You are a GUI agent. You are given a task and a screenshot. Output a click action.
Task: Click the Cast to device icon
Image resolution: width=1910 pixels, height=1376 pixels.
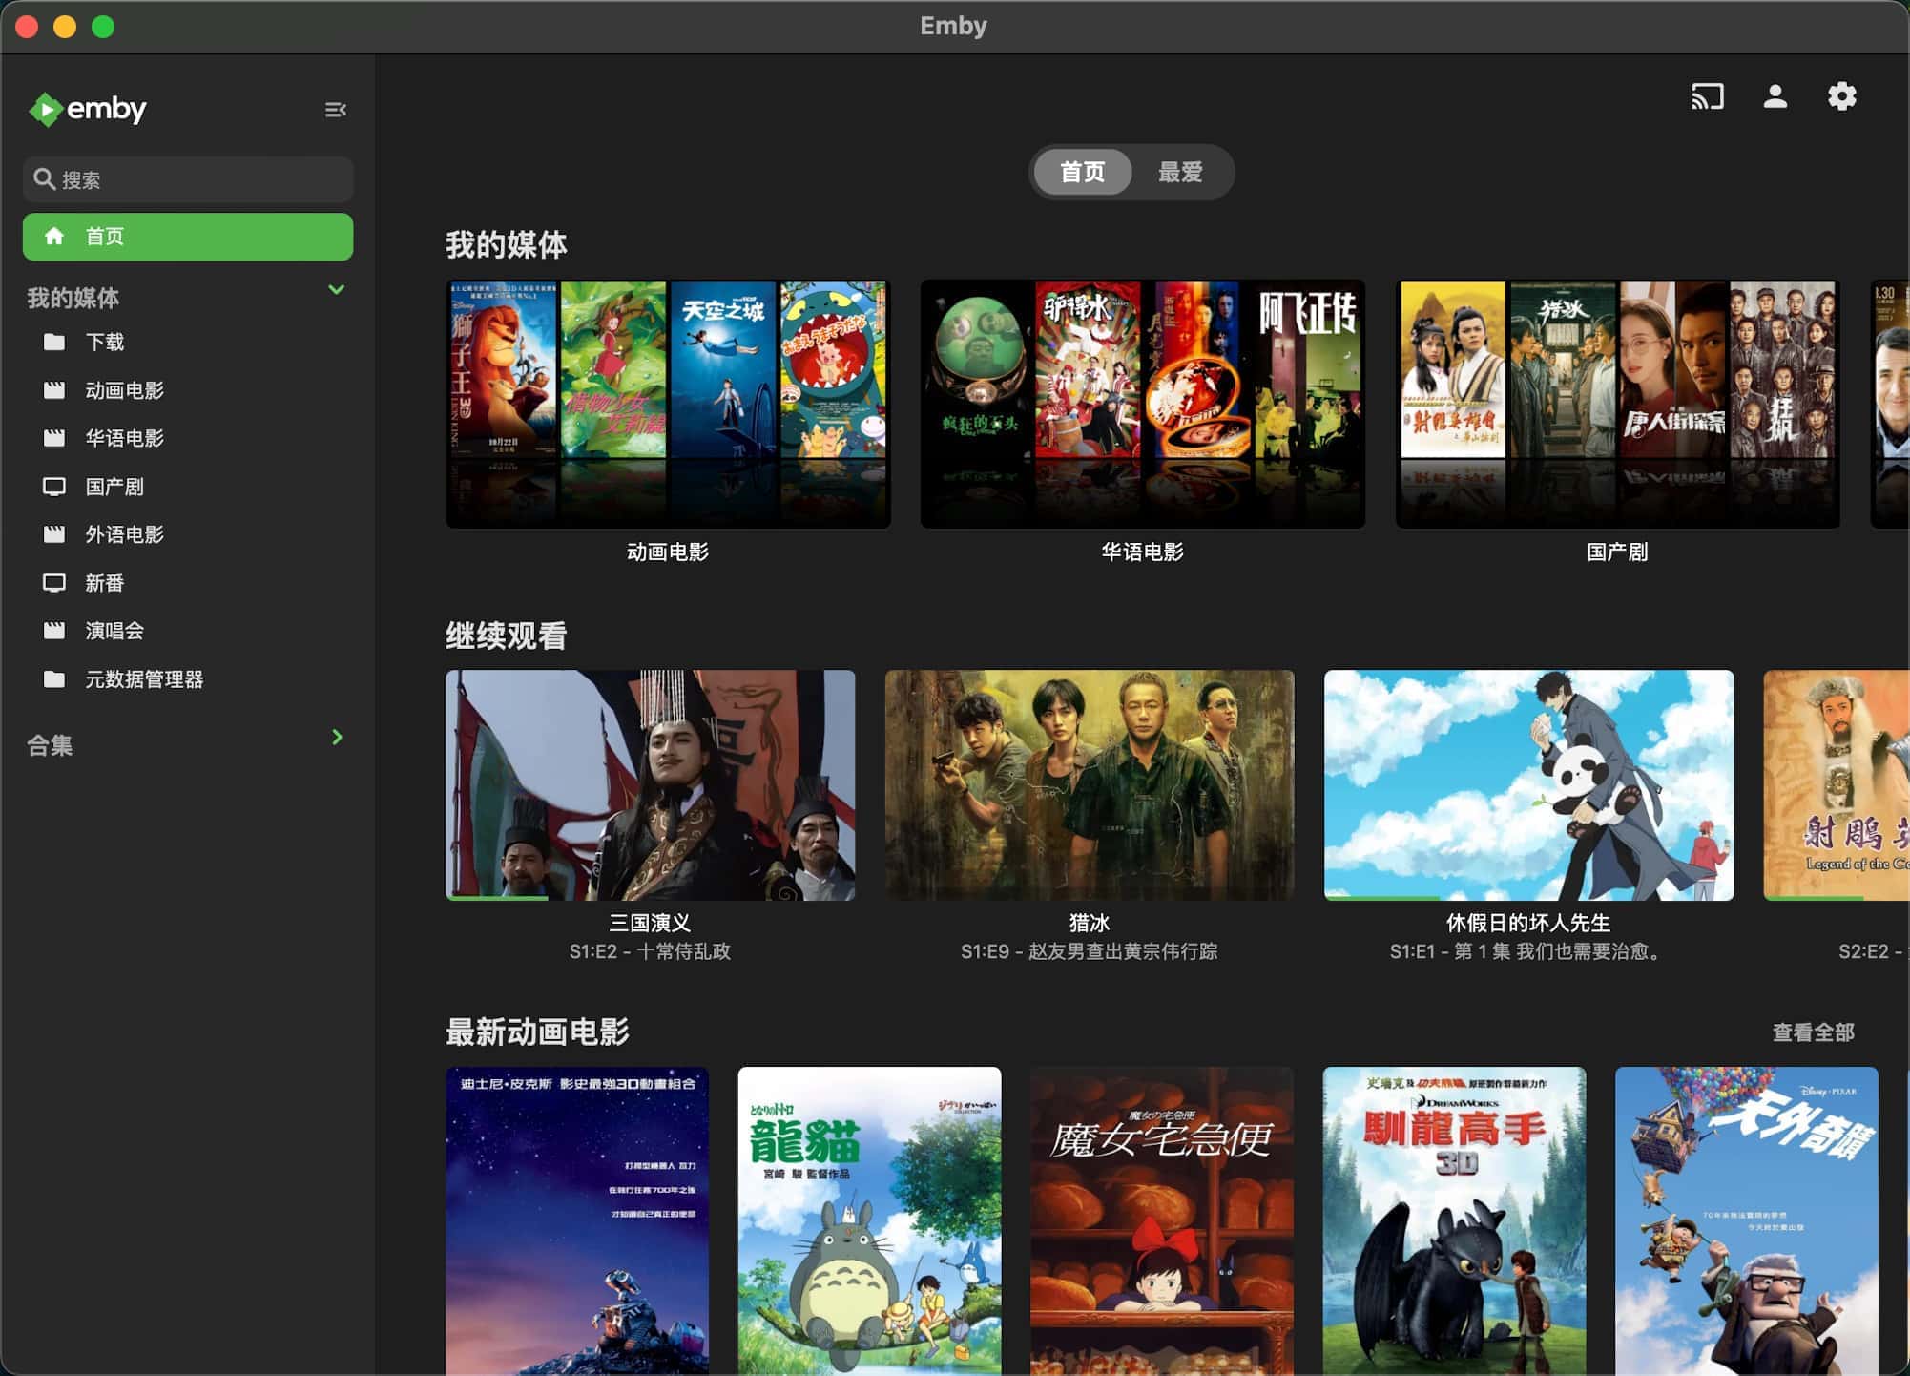point(1707,97)
